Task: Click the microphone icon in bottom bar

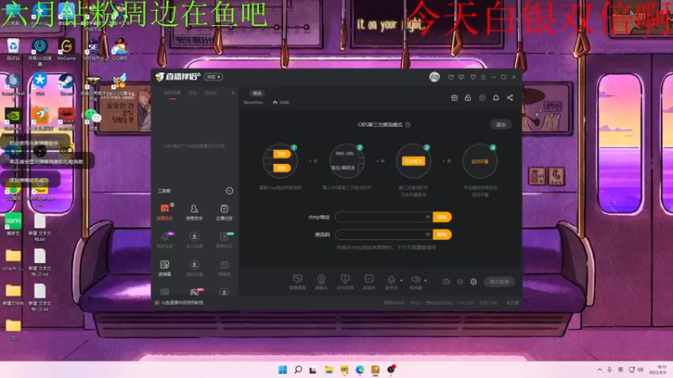Action: [x=391, y=280]
